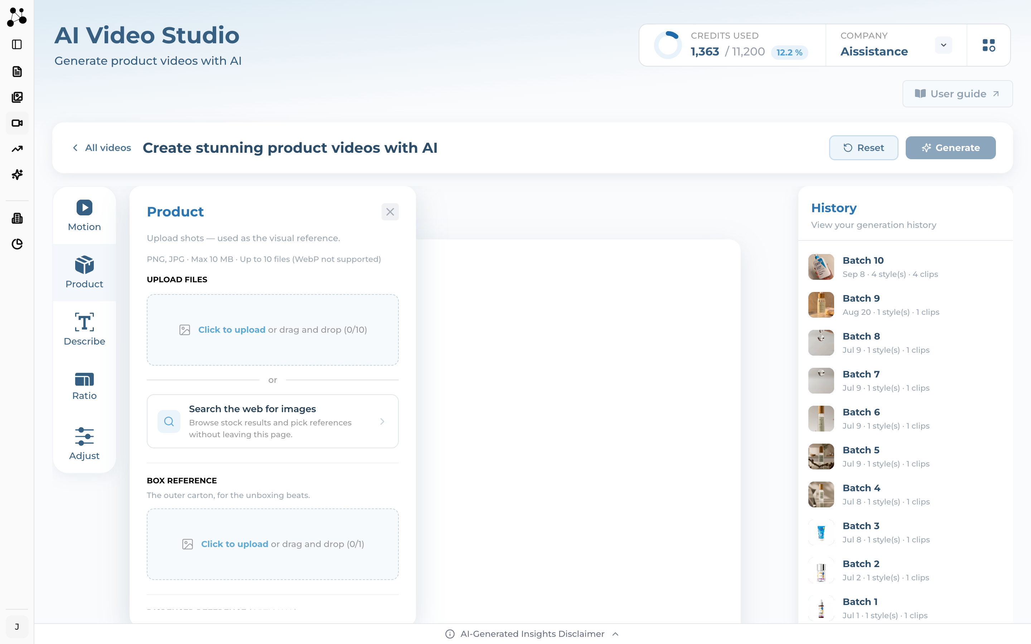Screen dimensions: 1031x644
Task: Open the image gallery sidebar icon
Action: [x=17, y=97]
